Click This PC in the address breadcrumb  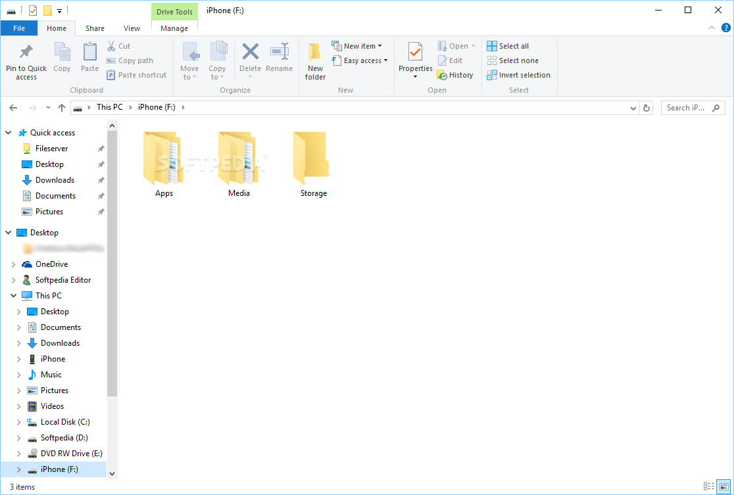coord(110,107)
